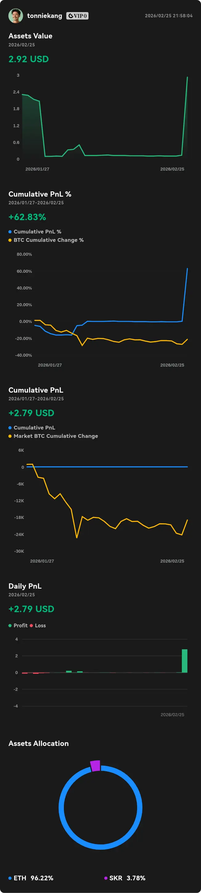Toggle the Loss series label in Daily PnL

[40, 625]
